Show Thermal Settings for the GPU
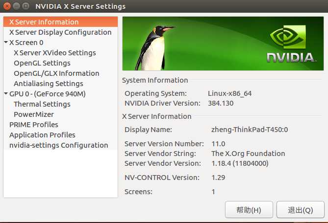 pyautogui.click(x=42, y=104)
